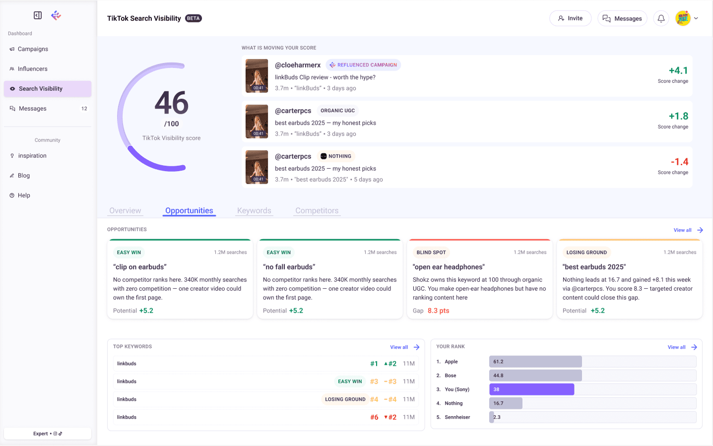Click View all for Opportunities
The height and width of the screenshot is (446, 713).
point(682,230)
